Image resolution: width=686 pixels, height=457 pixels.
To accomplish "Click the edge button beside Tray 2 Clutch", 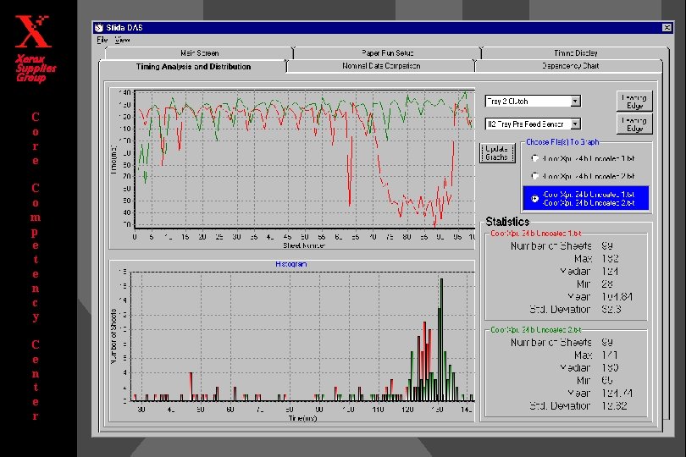I will (634, 101).
